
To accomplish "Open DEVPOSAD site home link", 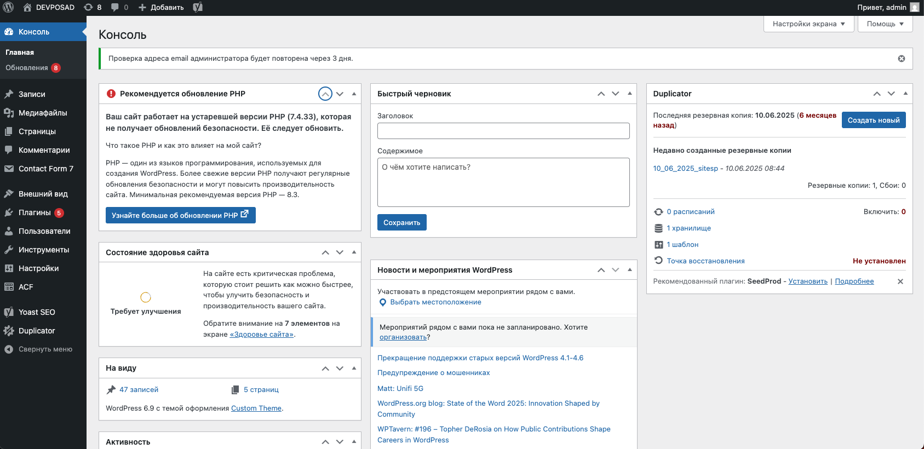I will click(49, 7).
